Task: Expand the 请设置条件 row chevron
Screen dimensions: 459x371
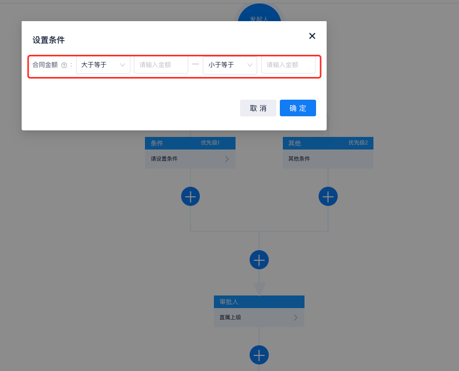Action: click(x=226, y=159)
